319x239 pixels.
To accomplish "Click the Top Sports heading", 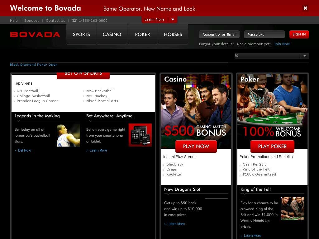I will click(x=23, y=83).
